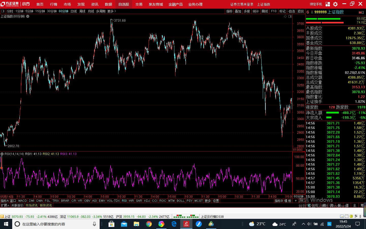Click the SG 2 indicator in quote header
Image resolution: width=366 pixels, height=229 pixels.
(361, 12)
